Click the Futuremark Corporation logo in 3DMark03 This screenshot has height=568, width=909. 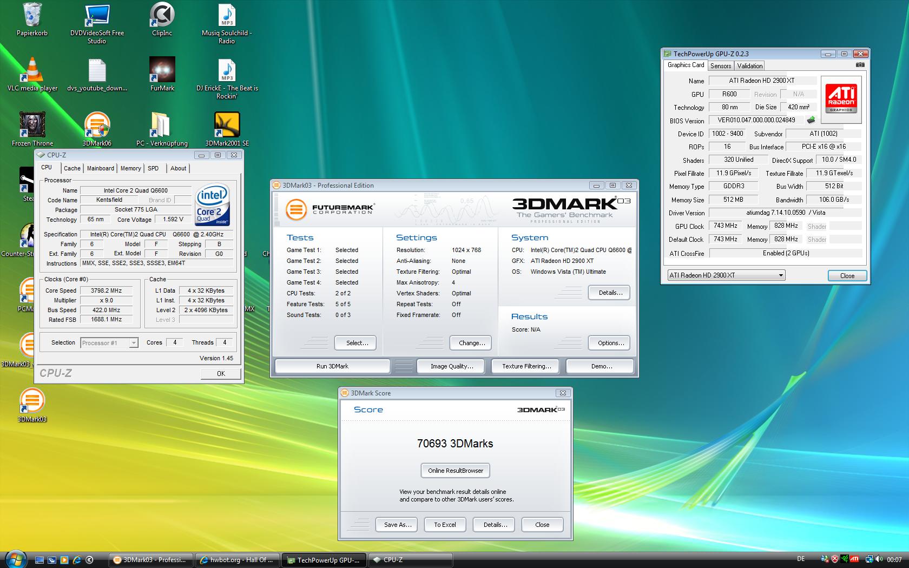click(330, 209)
